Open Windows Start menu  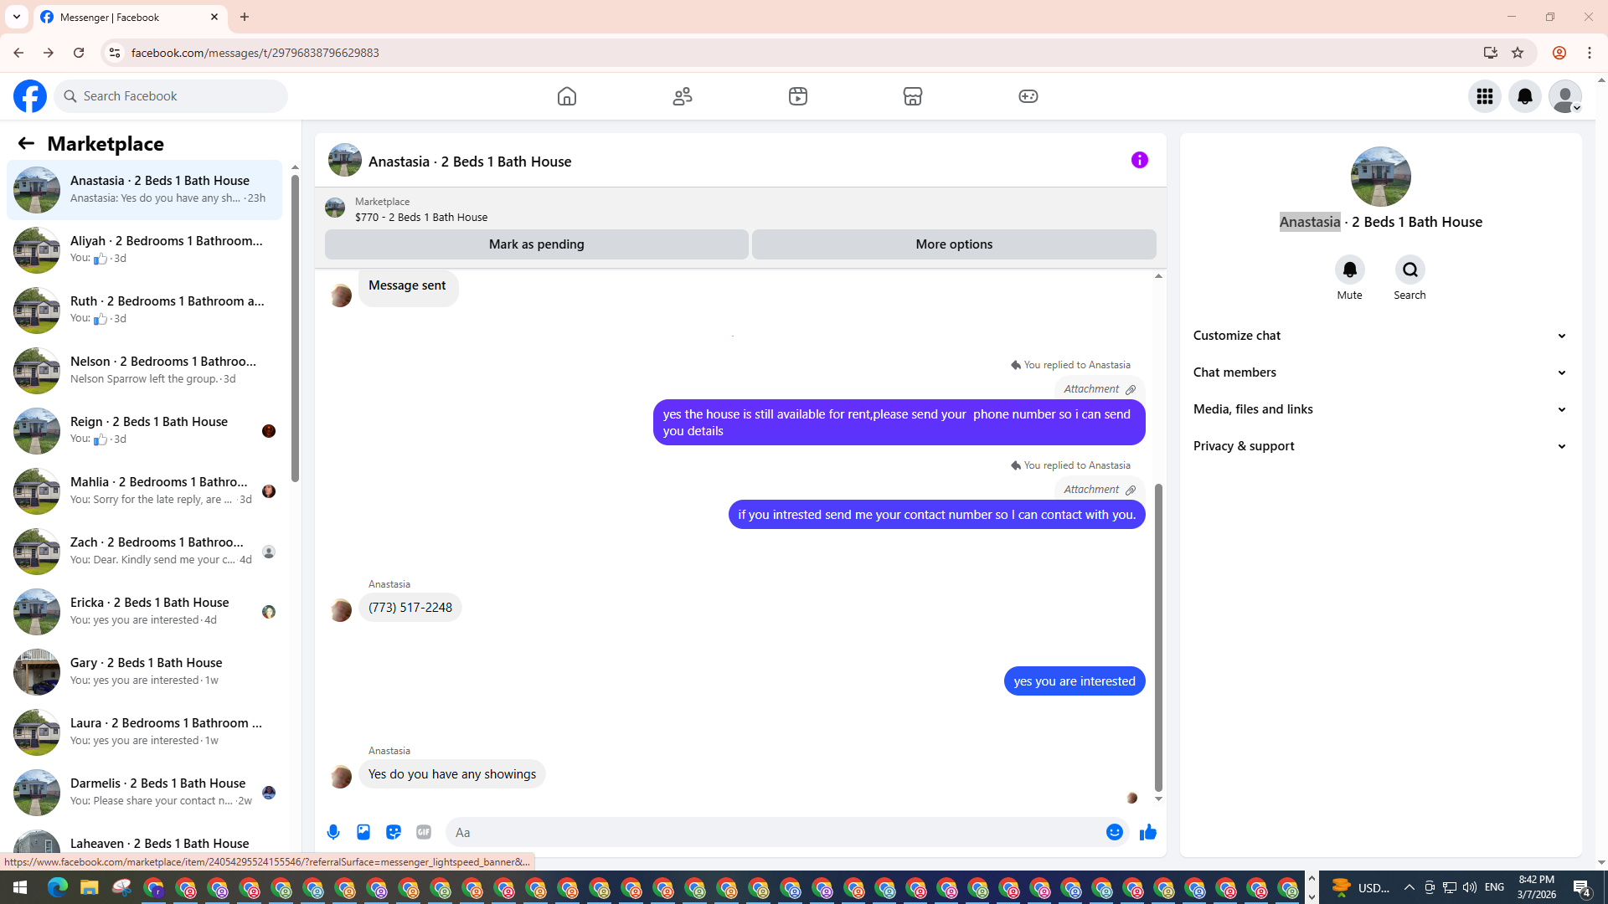(x=20, y=887)
